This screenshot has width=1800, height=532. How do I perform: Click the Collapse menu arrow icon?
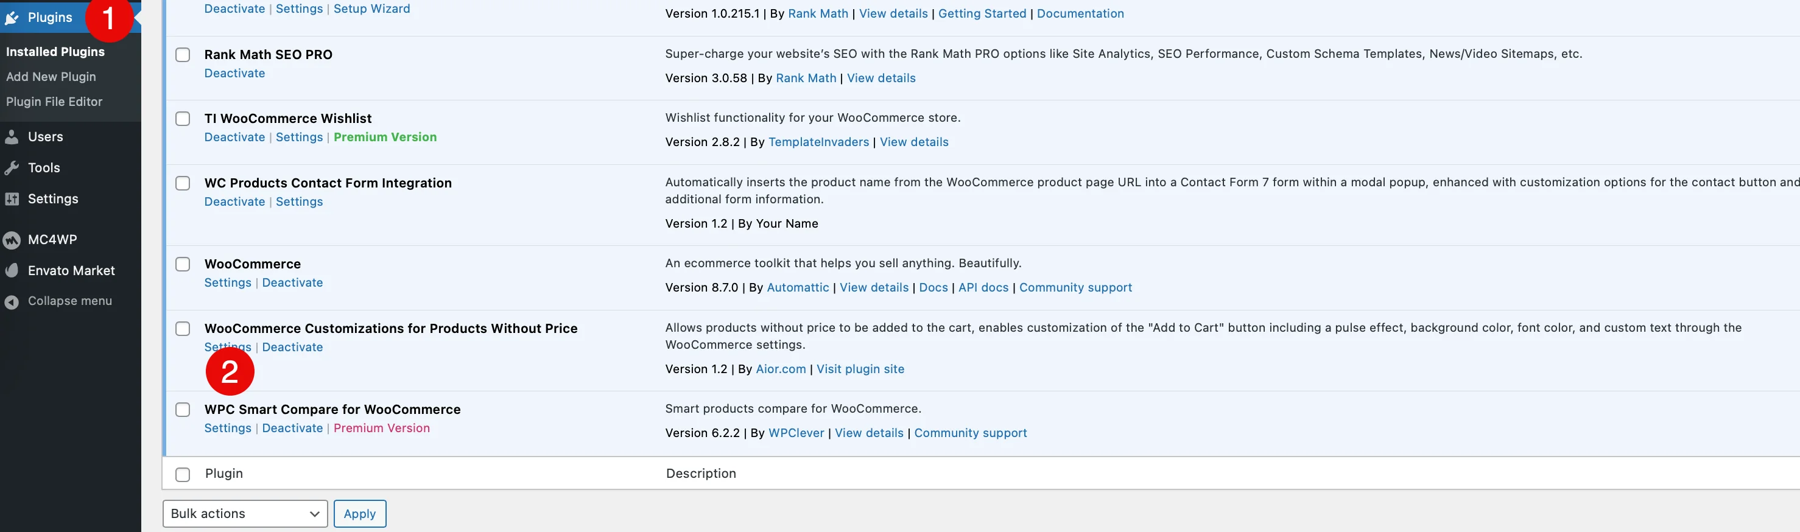click(11, 301)
